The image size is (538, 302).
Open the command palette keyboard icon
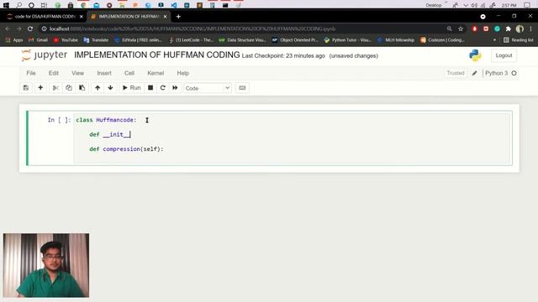[242, 88]
